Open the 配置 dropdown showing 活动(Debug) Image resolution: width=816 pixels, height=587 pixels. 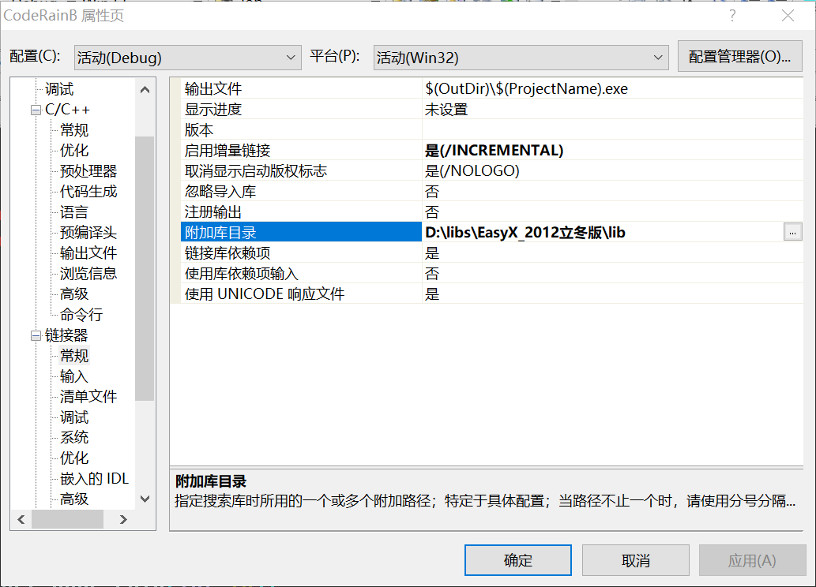[186, 58]
